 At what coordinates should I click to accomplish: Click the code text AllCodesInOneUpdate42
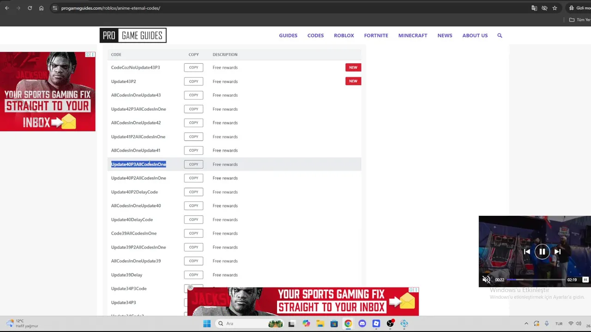pyautogui.click(x=136, y=123)
